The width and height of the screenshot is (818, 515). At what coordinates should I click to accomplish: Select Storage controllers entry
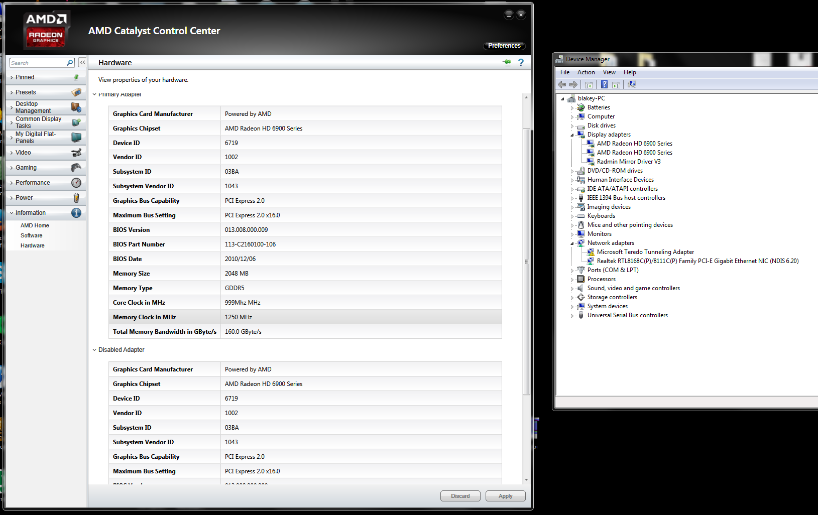[612, 297]
